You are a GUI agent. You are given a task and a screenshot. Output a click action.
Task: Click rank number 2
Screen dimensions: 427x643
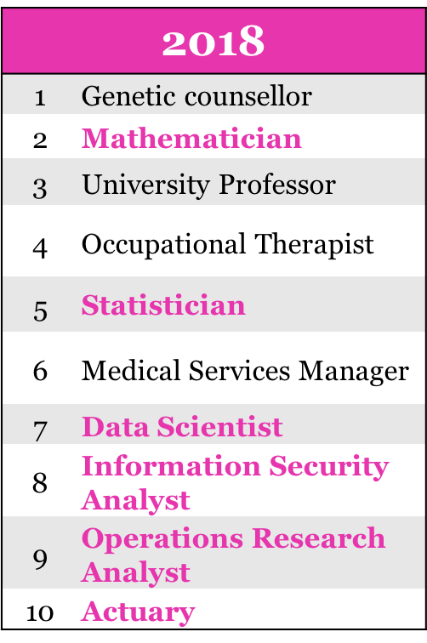coord(40,140)
